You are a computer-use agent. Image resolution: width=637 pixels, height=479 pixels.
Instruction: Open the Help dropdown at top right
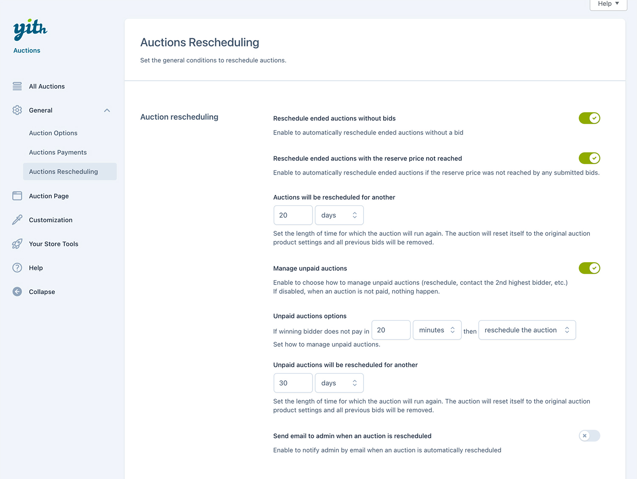coord(608,4)
